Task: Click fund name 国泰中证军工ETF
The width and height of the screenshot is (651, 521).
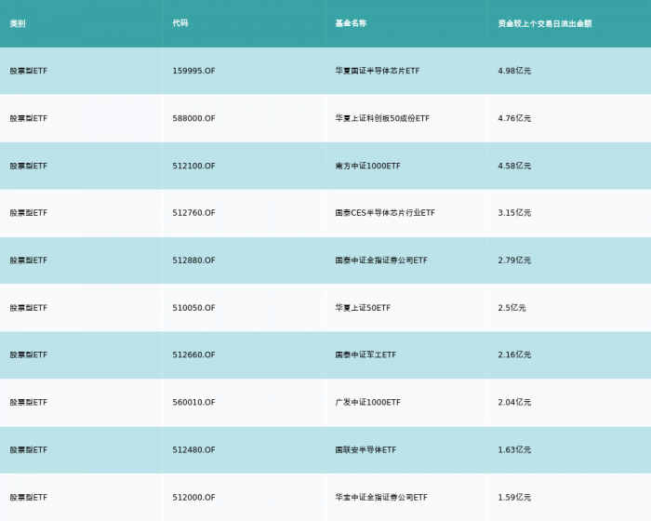Action: (365, 354)
